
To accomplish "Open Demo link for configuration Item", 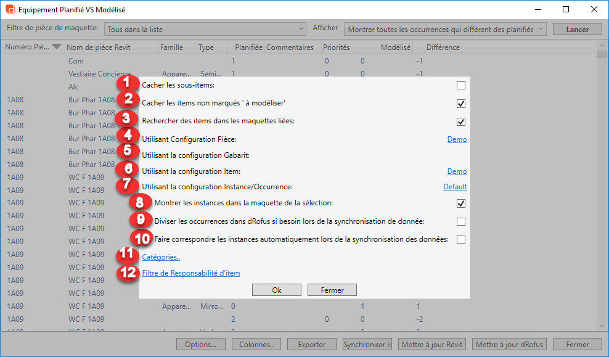I will click(457, 171).
